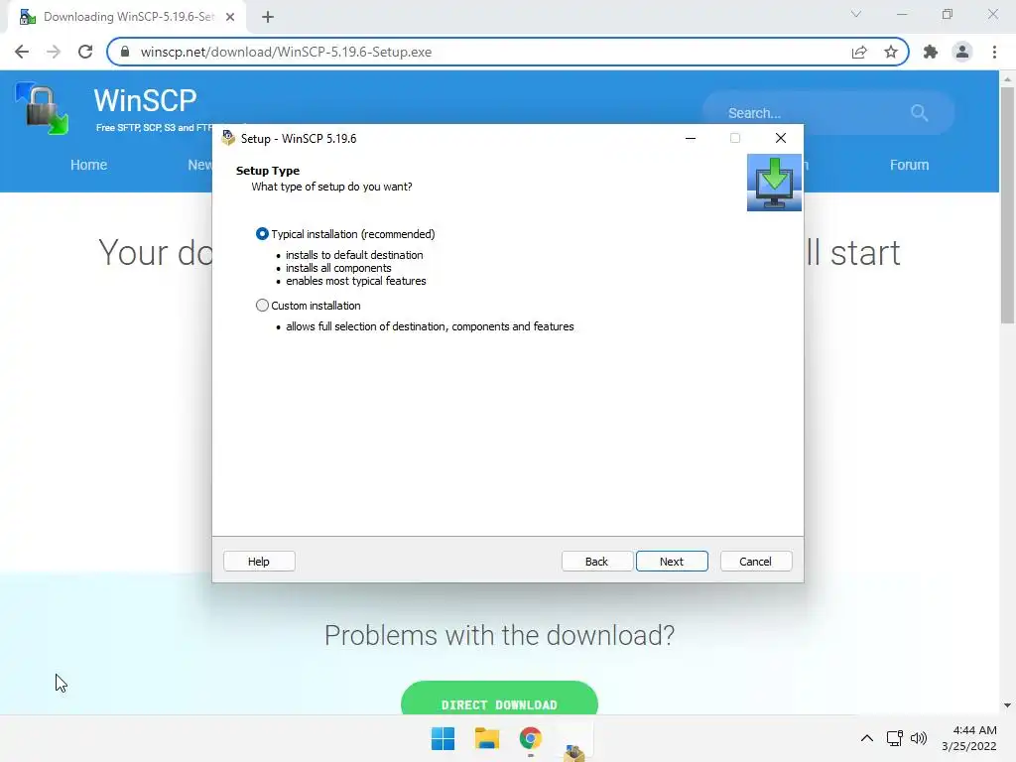Select Typical installation radio button
This screenshot has height=762, width=1016.
(x=262, y=234)
